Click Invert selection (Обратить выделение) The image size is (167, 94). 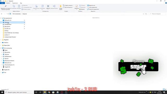click(93, 9)
